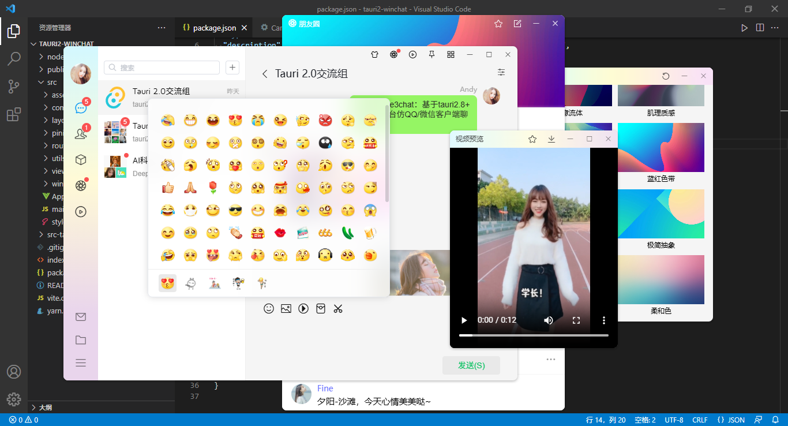The width and height of the screenshot is (788, 426).
Task: Open group settings via the sliders icon
Action: 501,72
